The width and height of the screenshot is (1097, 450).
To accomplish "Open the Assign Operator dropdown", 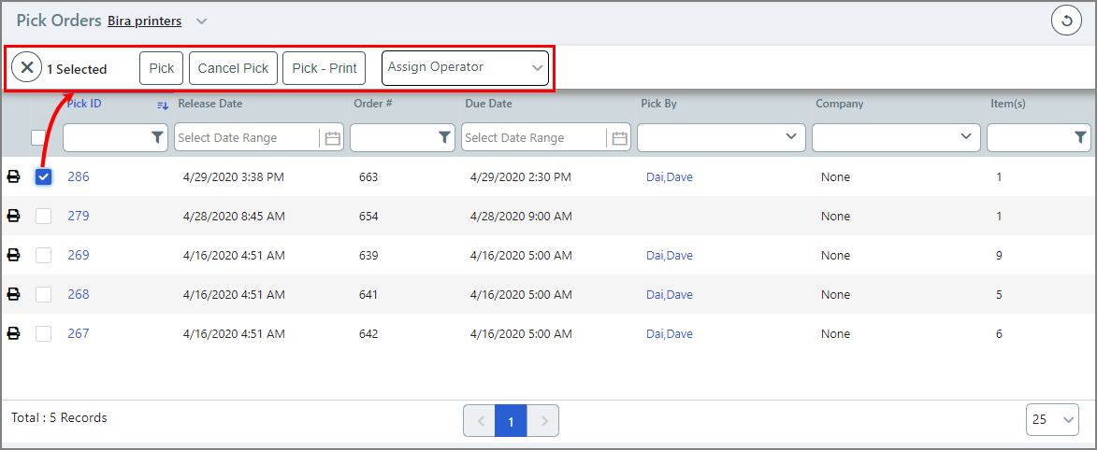I will click(465, 68).
